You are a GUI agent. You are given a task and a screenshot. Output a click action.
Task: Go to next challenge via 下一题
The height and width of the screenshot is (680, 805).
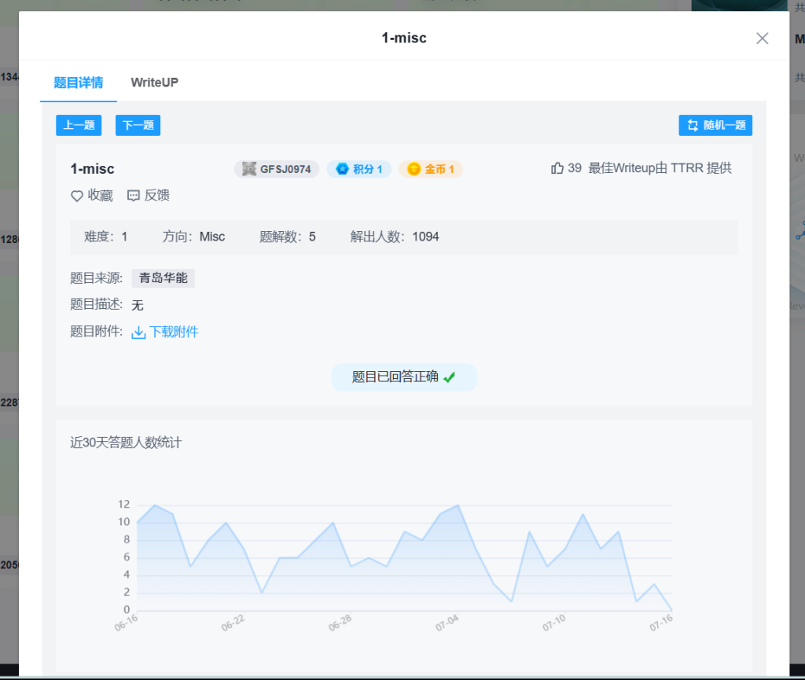[x=138, y=126]
